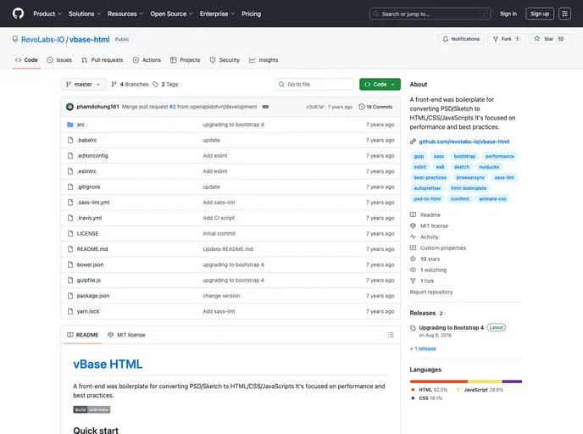
Task: Click the Go to file search box
Action: click(x=314, y=85)
